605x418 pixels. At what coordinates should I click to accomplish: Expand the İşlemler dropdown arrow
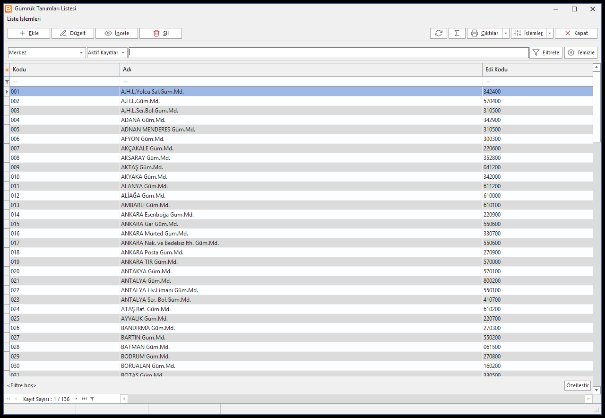[550, 33]
